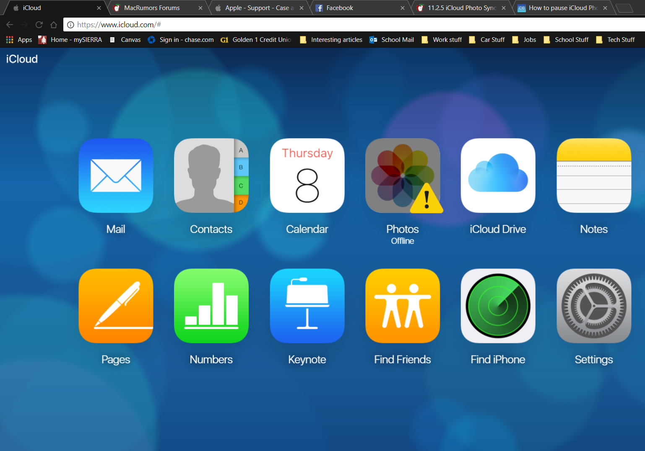This screenshot has width=645, height=451.
Task: Open the Find iPhone radar icon
Action: pyautogui.click(x=498, y=306)
